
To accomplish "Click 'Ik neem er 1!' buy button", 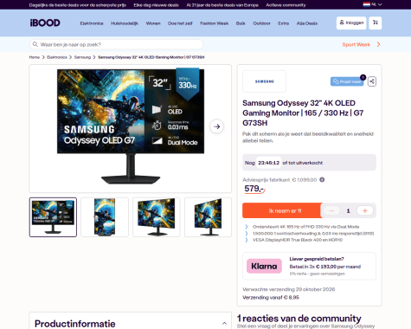I will (282, 210).
